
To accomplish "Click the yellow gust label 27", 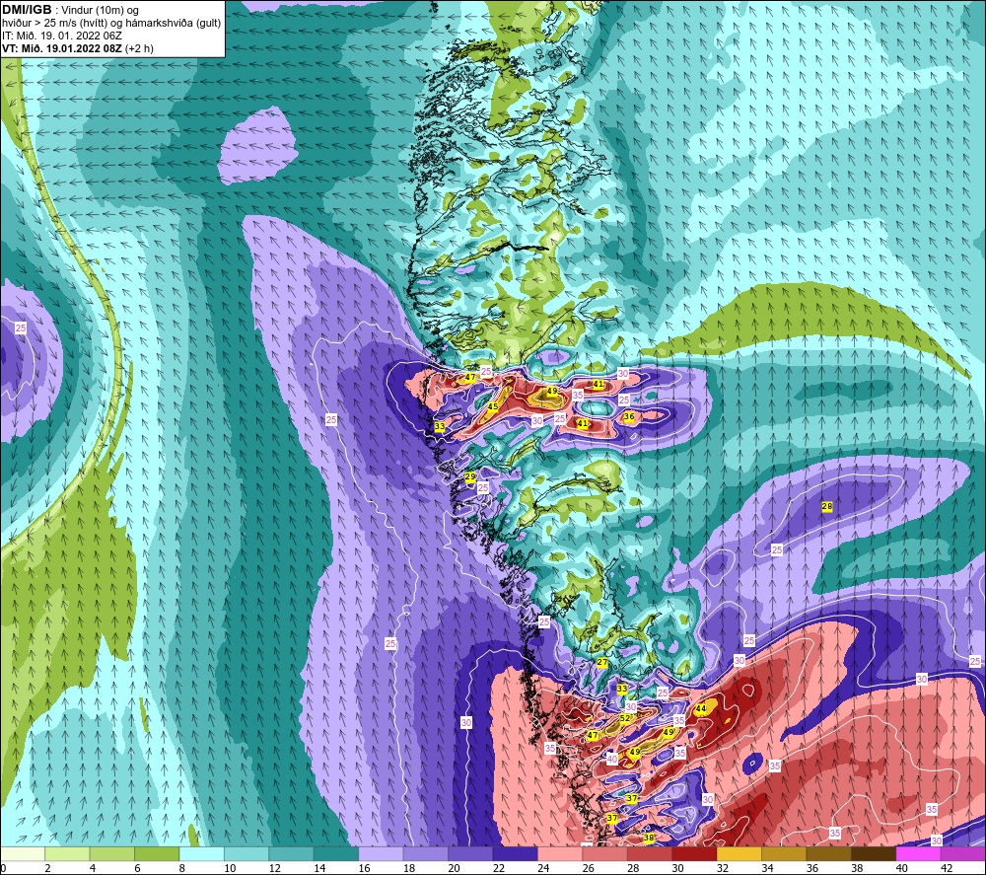I will pos(602,662).
